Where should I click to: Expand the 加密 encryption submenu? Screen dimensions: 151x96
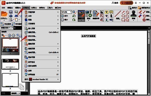pyautogui.click(x=42, y=71)
